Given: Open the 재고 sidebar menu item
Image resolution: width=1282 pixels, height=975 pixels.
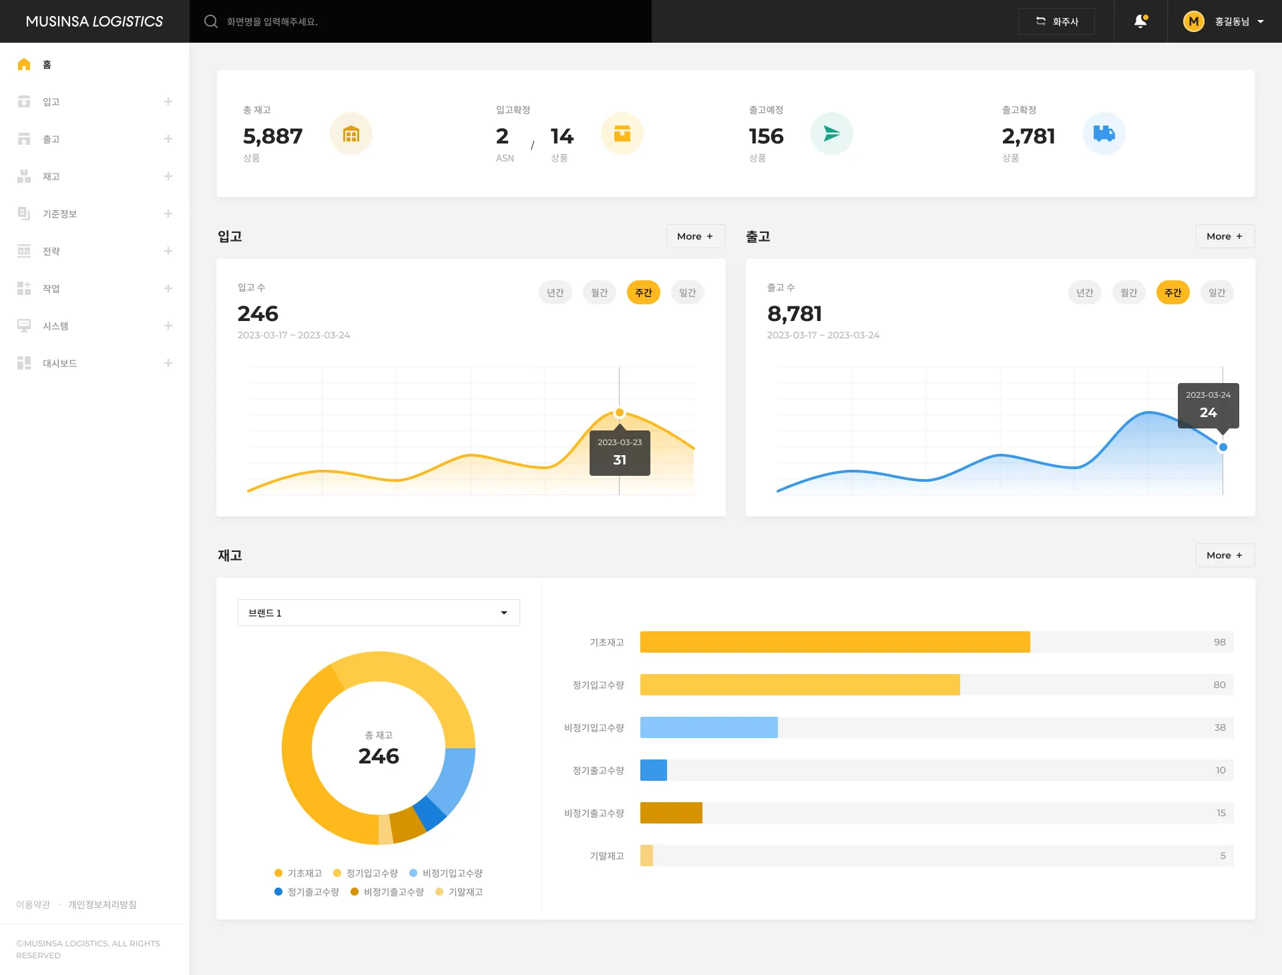Looking at the screenshot, I should click(51, 176).
